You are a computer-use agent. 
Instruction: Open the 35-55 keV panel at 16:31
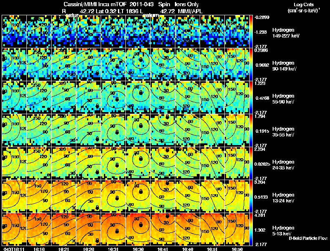[113, 130]
